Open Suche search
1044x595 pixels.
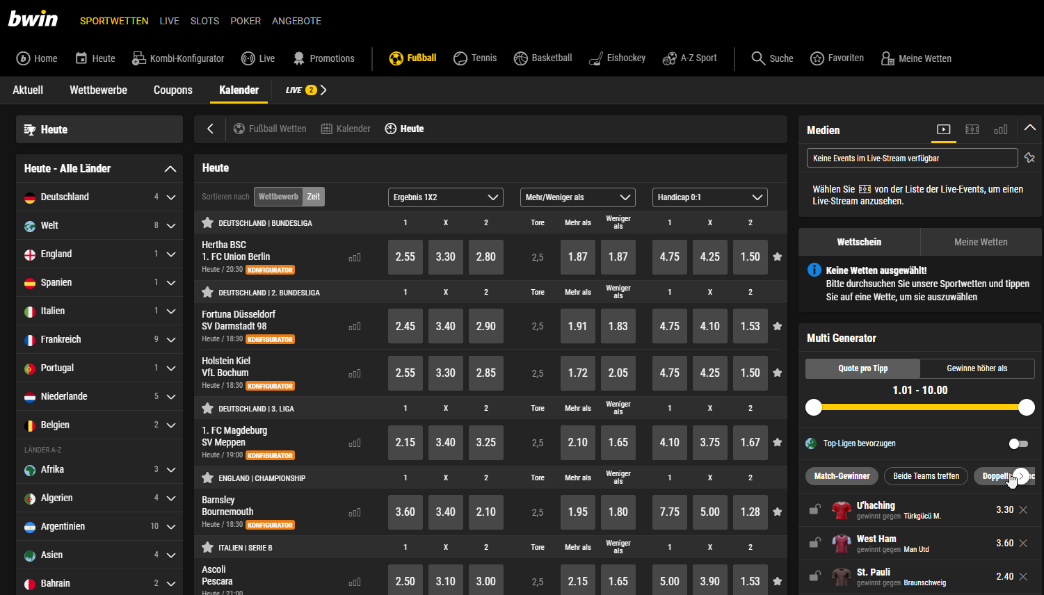pos(772,58)
